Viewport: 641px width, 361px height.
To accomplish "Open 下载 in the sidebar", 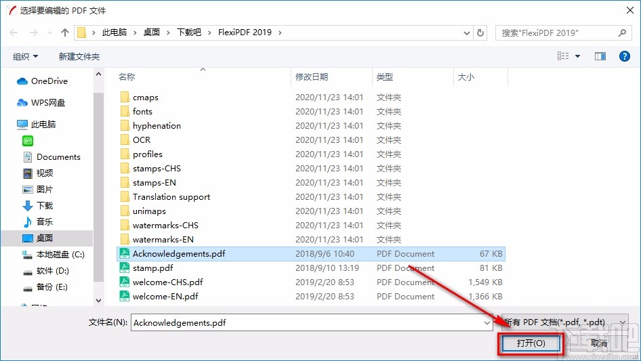I will tap(38, 206).
